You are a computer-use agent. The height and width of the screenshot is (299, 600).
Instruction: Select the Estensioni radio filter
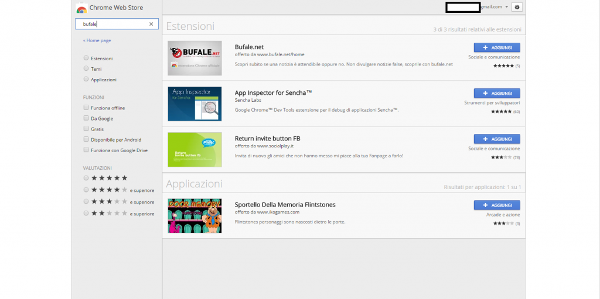click(x=87, y=58)
